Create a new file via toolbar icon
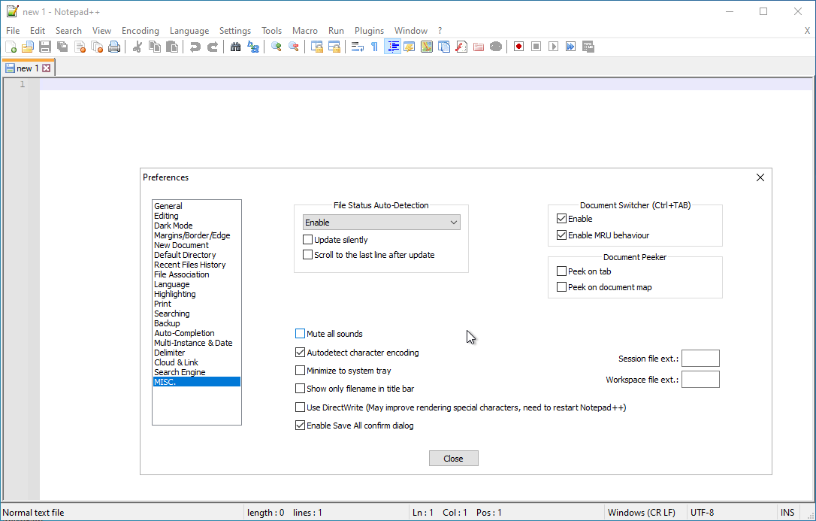The height and width of the screenshot is (521, 816). [11, 47]
